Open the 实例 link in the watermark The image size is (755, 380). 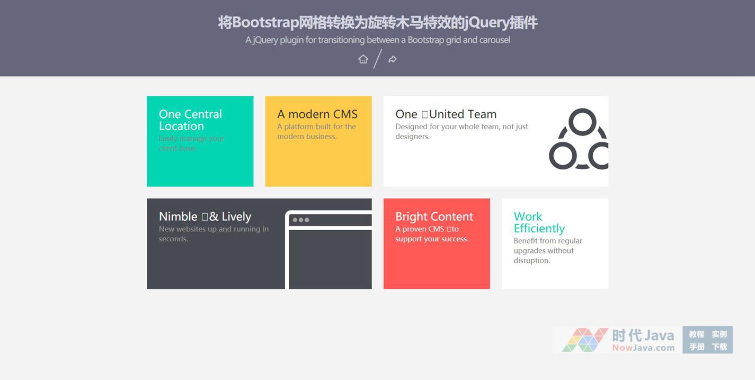tap(719, 334)
